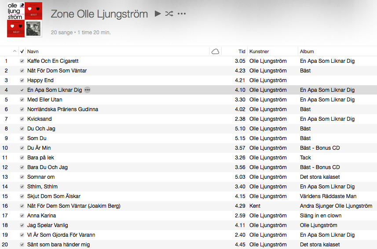This screenshot has height=249, width=377.
Task: Sort by the iCloud status column
Action: (215, 51)
